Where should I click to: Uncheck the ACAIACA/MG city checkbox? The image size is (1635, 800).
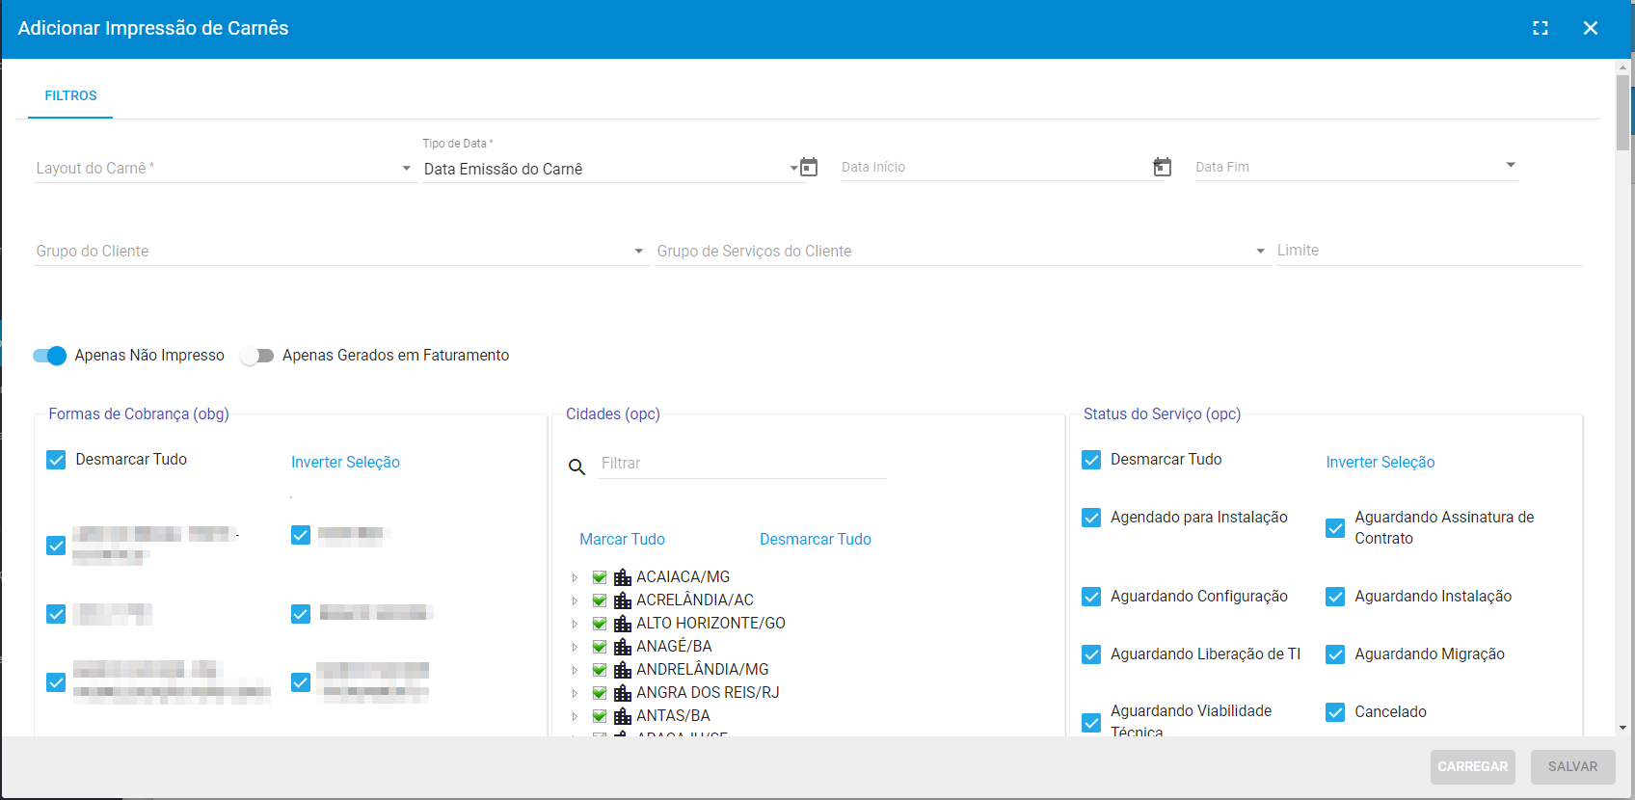(599, 577)
